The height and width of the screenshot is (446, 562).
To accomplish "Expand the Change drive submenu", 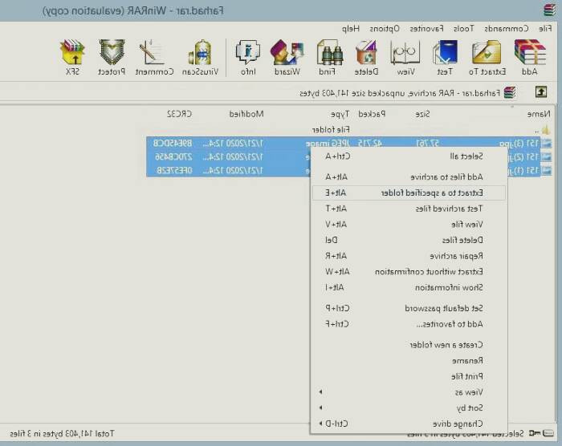I will (x=408, y=423).
